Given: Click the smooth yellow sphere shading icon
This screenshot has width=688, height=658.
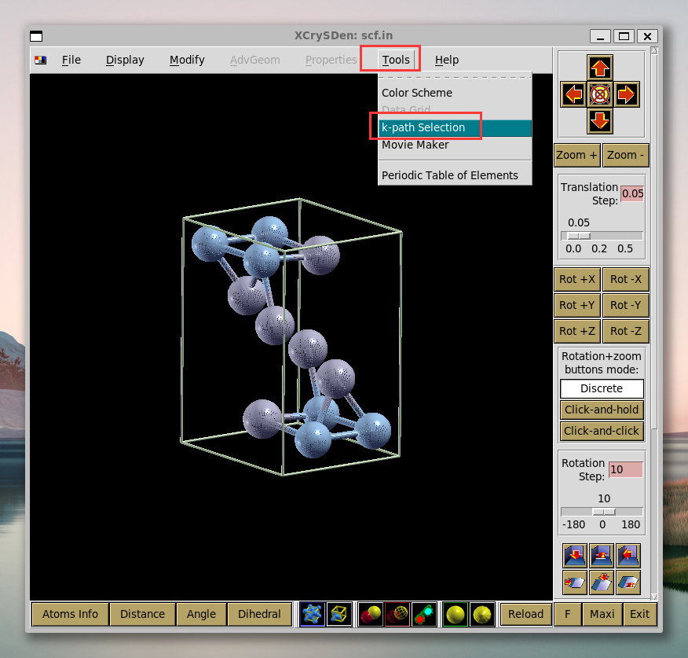Looking at the screenshot, I should (x=455, y=614).
